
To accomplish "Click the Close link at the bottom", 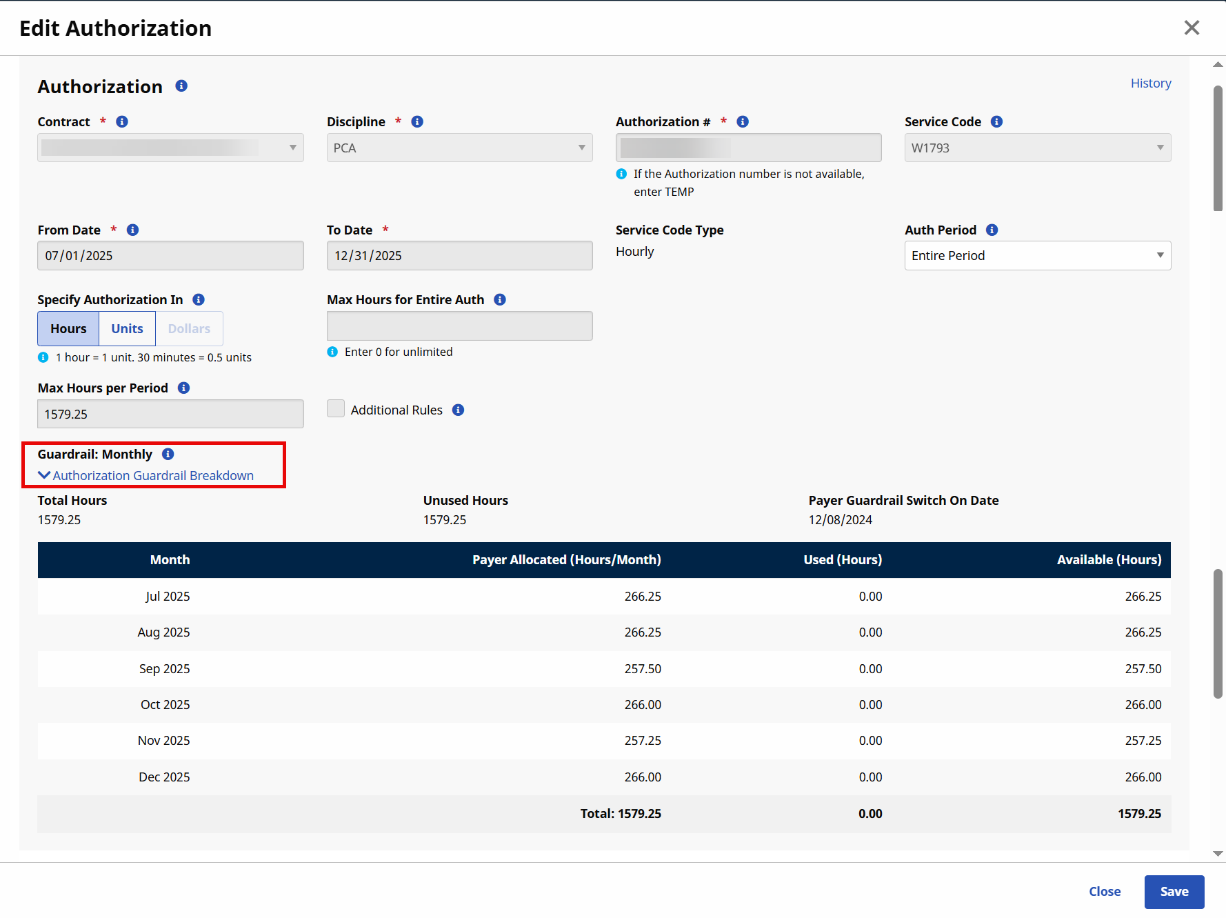I will tap(1104, 892).
